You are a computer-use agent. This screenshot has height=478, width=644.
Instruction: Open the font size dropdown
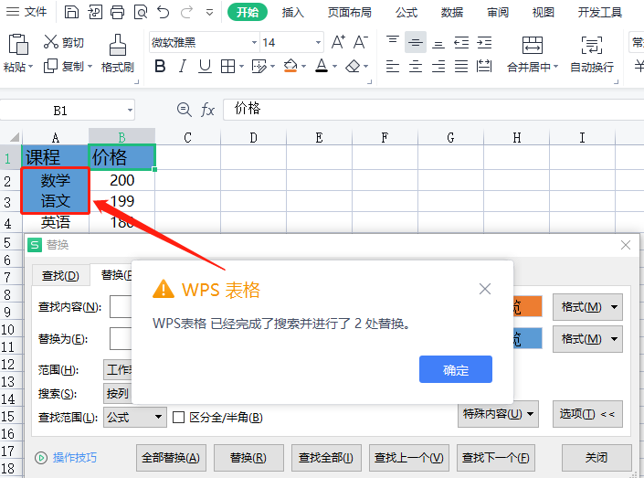pyautogui.click(x=318, y=42)
